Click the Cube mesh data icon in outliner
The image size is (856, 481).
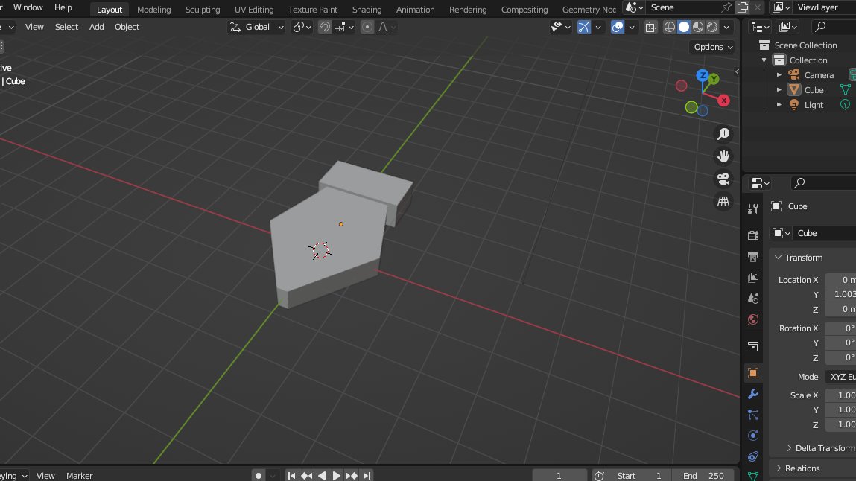pyautogui.click(x=846, y=90)
